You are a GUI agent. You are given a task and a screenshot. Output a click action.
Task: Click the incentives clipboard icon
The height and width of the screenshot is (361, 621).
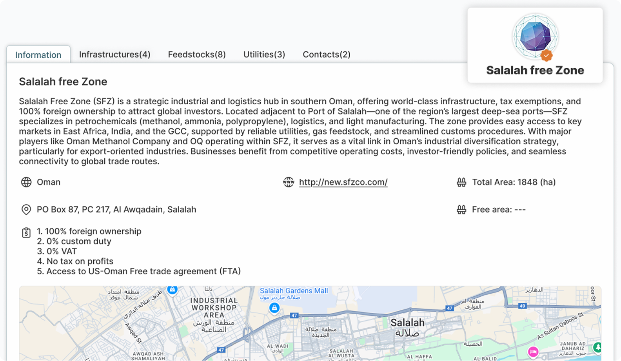[26, 233]
